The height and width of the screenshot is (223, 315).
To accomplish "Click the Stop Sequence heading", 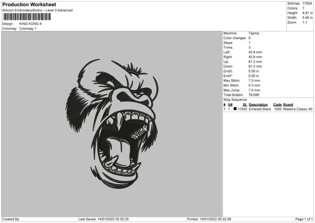I will click(235, 100).
